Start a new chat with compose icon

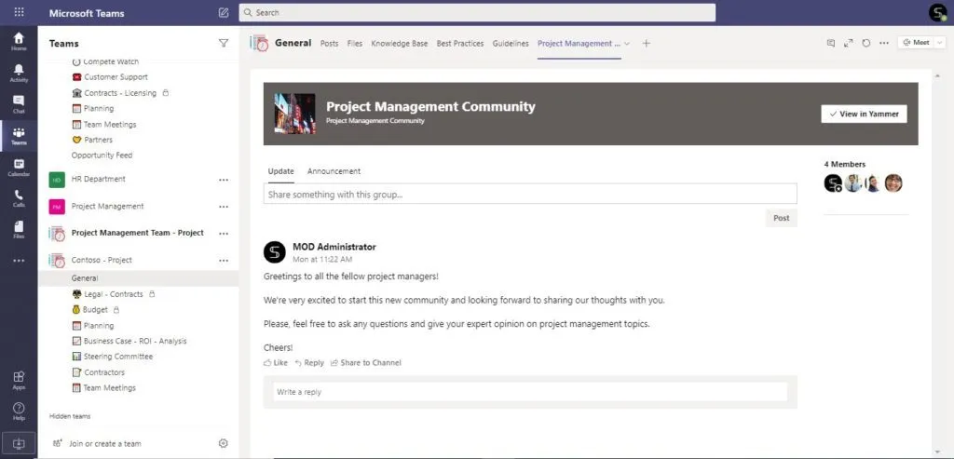coord(224,13)
